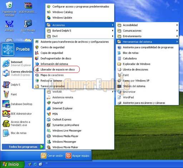The height and width of the screenshot is (168, 183).
Task: Open Paint from the Start menu left column
Action: (10, 94)
